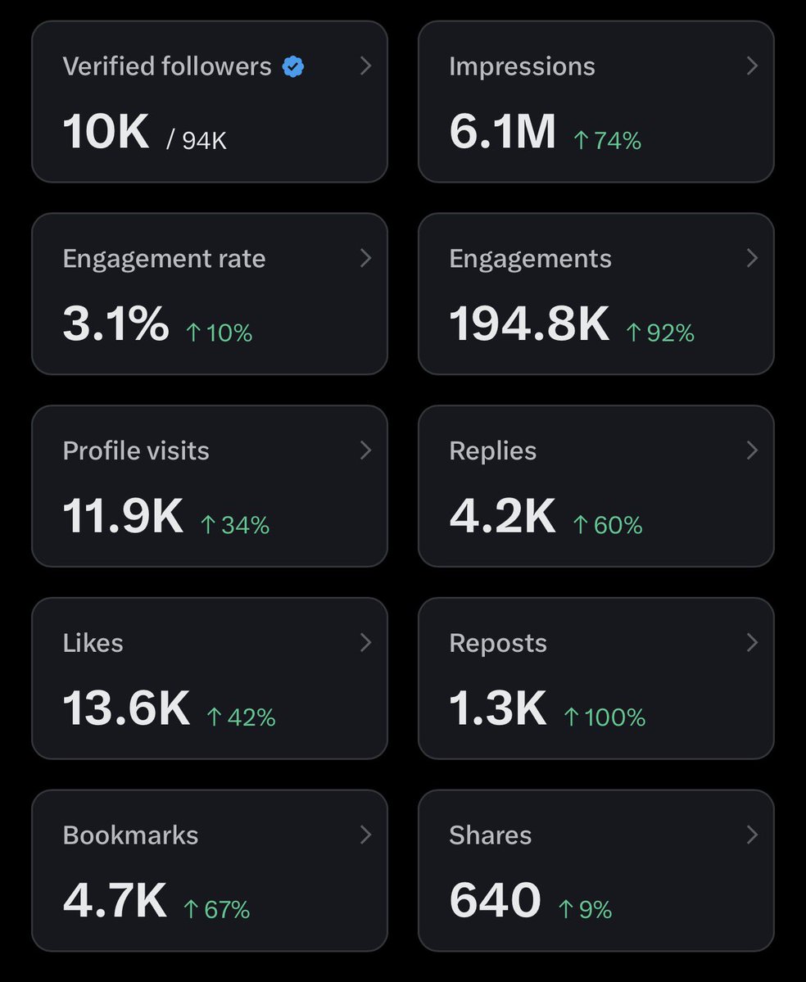The height and width of the screenshot is (982, 806).
Task: Click the green 100% reposts increase
Action: [604, 717]
